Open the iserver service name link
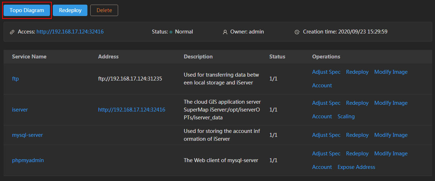This screenshot has width=435, height=181. [x=20, y=110]
